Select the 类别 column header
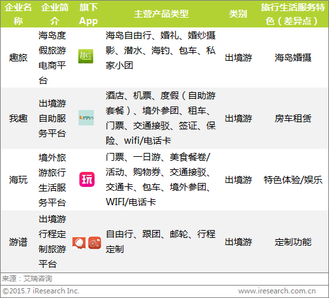Viewport: 329px width, 298px height. pos(238,14)
